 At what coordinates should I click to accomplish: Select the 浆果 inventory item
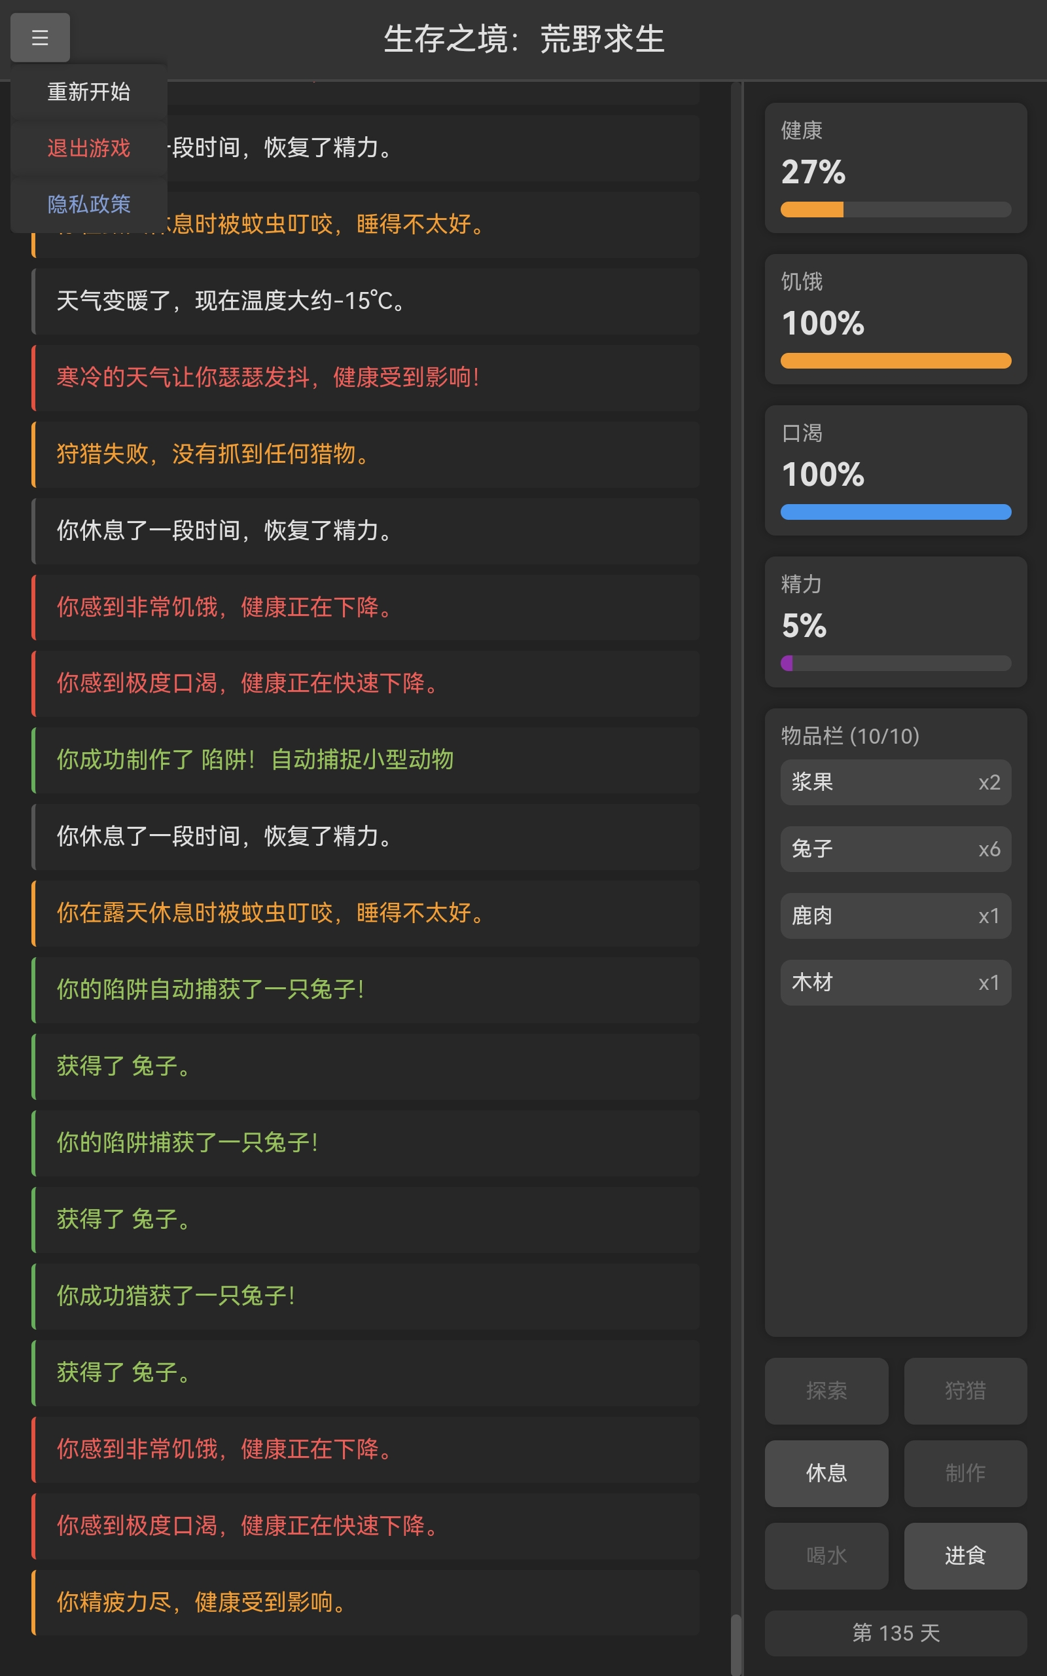point(895,782)
